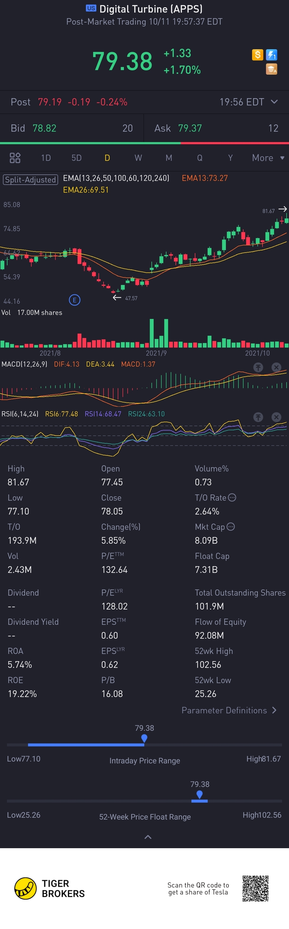Tap the Tesla share QR code

(256, 888)
